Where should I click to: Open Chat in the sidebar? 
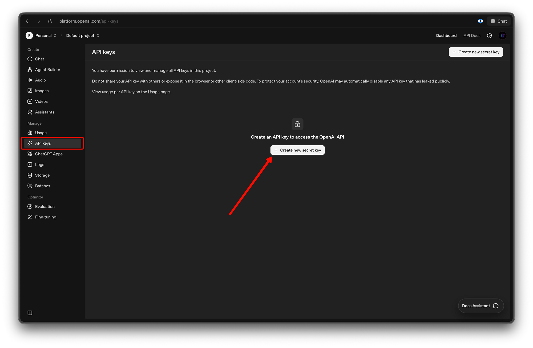[53, 59]
